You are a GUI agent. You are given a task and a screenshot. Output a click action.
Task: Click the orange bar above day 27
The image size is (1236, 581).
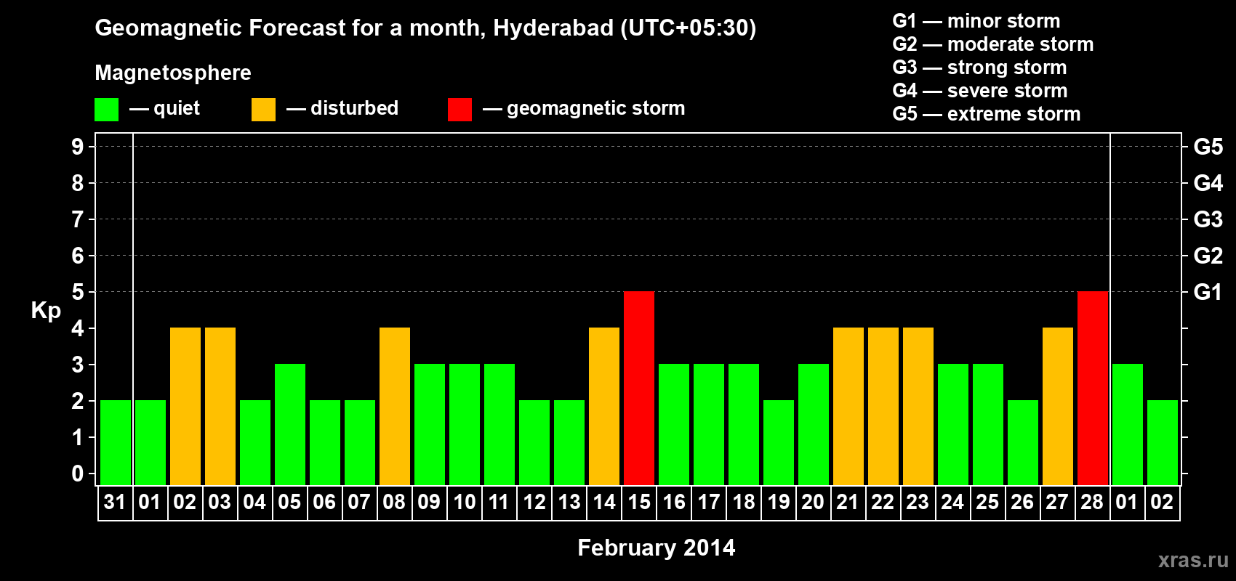(x=1058, y=407)
